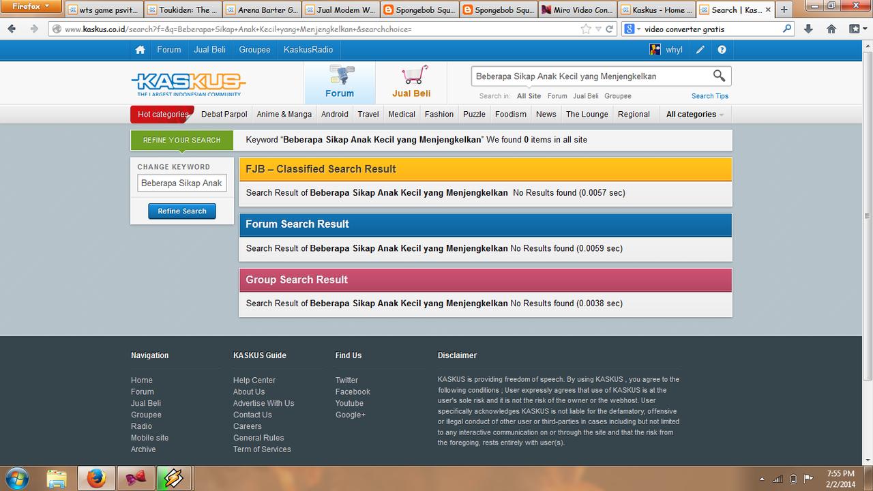This screenshot has height=491, width=873.
Task: Switch to Miro Video Converter tab
Action: tap(577, 10)
